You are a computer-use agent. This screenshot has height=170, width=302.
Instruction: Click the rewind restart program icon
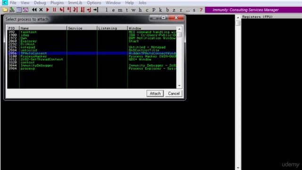point(34,10)
